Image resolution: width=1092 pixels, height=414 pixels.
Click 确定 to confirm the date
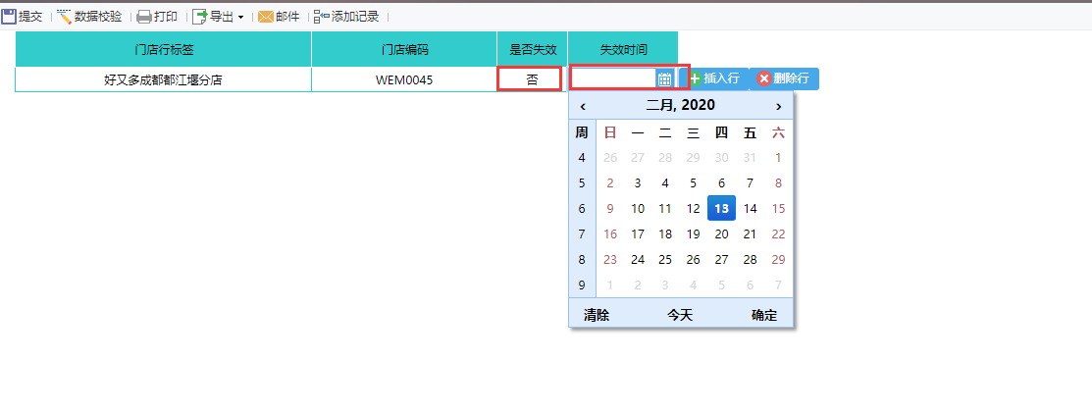click(764, 315)
